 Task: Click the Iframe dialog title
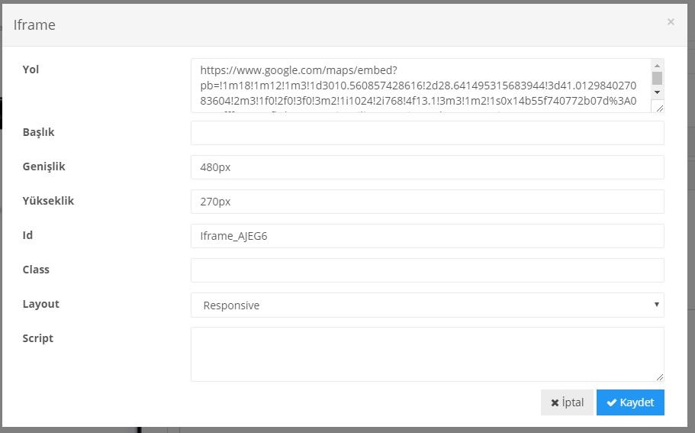tap(34, 25)
